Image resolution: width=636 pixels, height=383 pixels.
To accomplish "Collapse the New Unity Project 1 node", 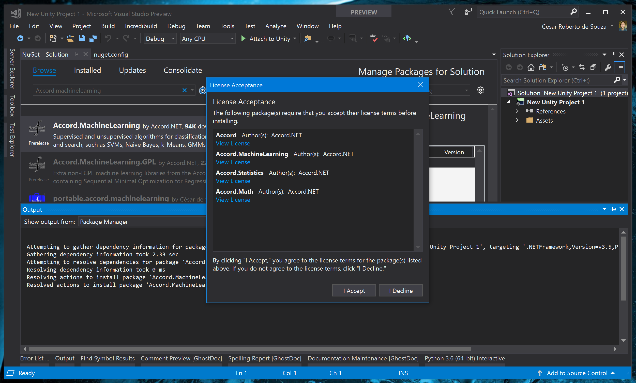I will click(508, 102).
